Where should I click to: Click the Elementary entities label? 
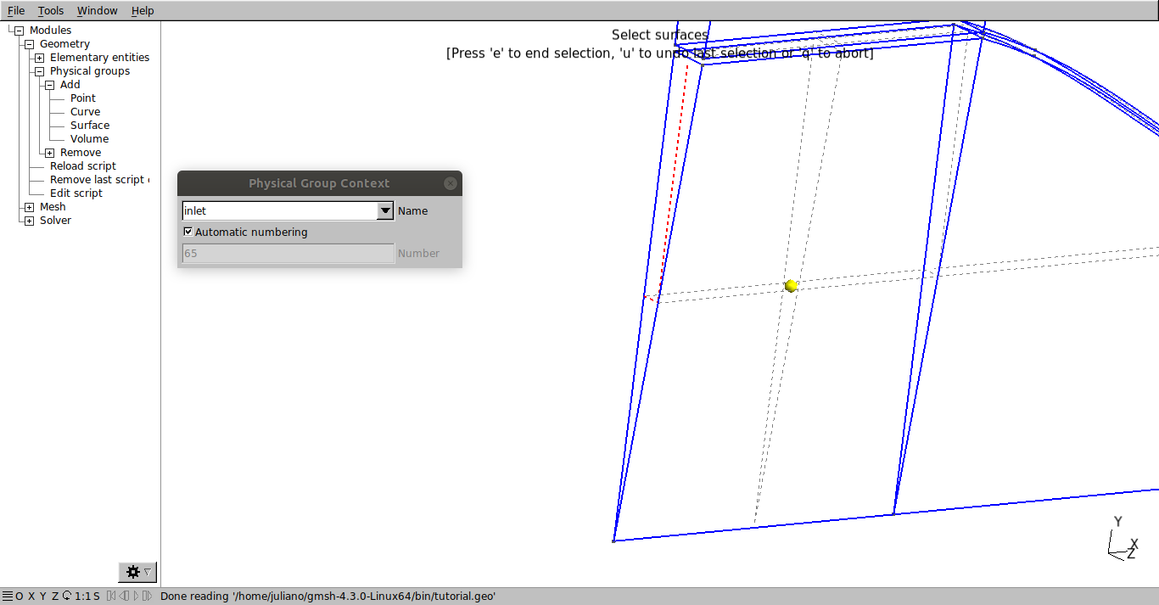coord(99,58)
